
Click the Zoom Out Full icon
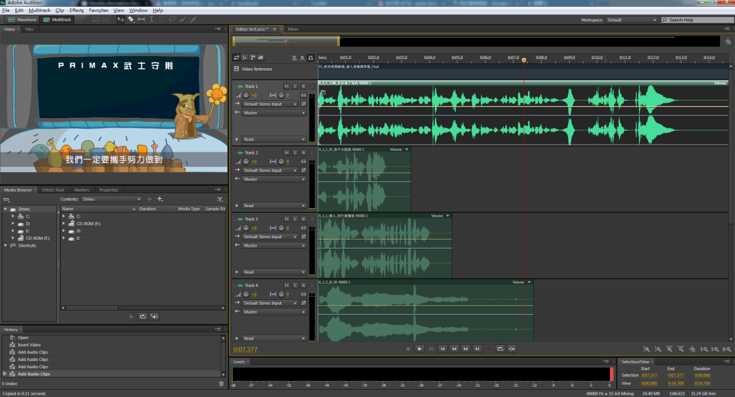tap(693, 349)
